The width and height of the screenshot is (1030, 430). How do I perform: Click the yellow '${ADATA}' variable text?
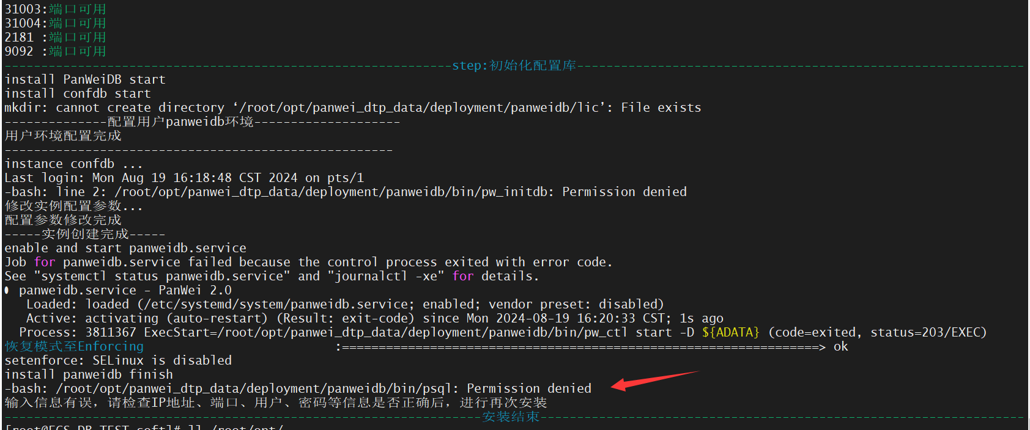click(731, 332)
